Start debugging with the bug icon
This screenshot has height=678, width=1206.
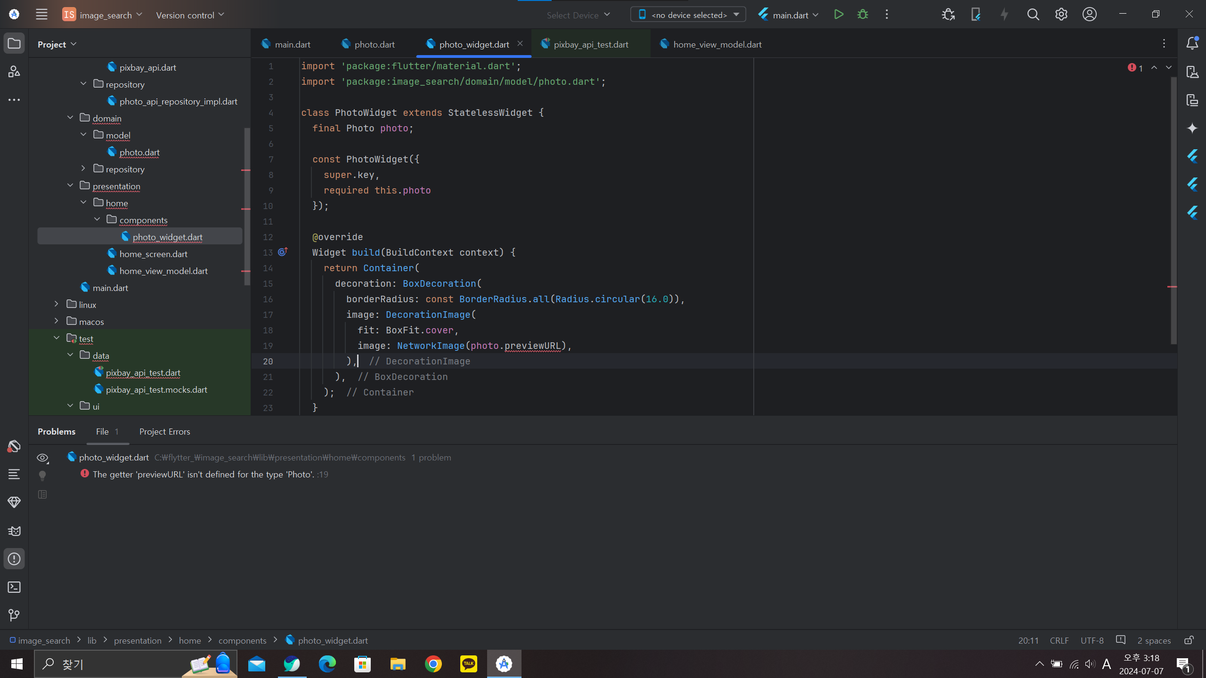click(863, 15)
